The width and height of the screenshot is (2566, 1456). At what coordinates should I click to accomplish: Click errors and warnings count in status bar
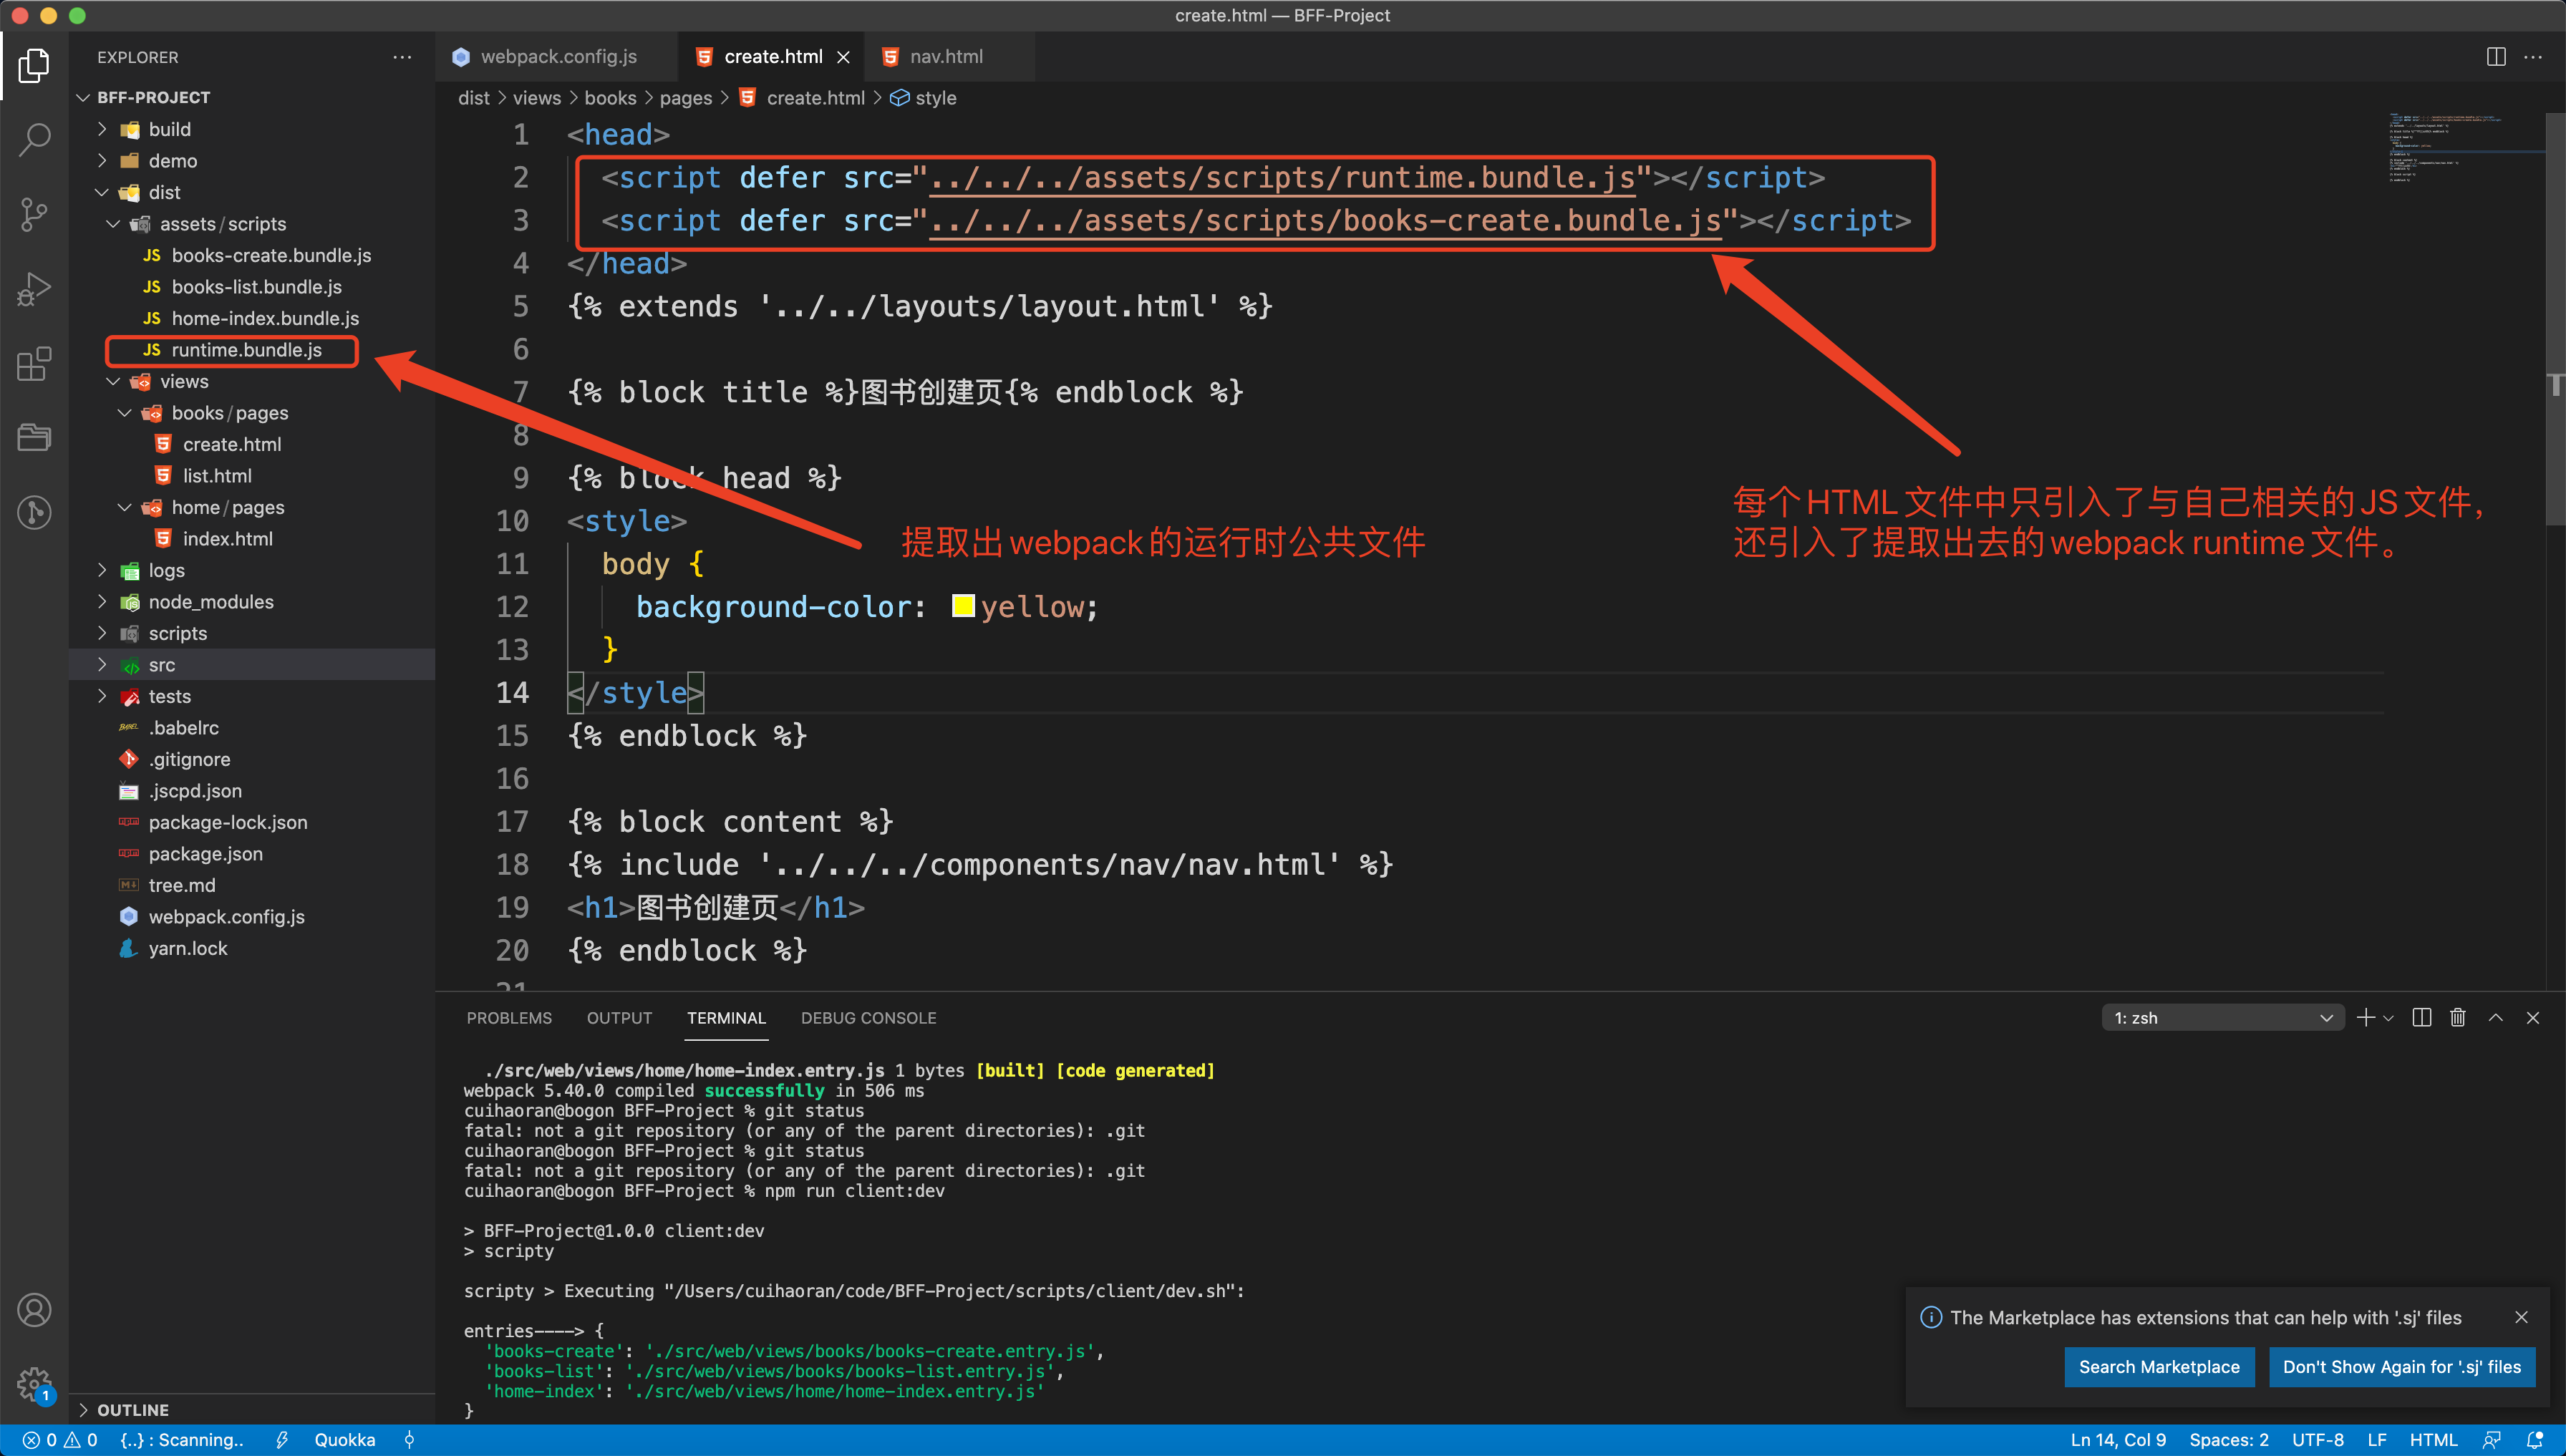click(60, 1440)
